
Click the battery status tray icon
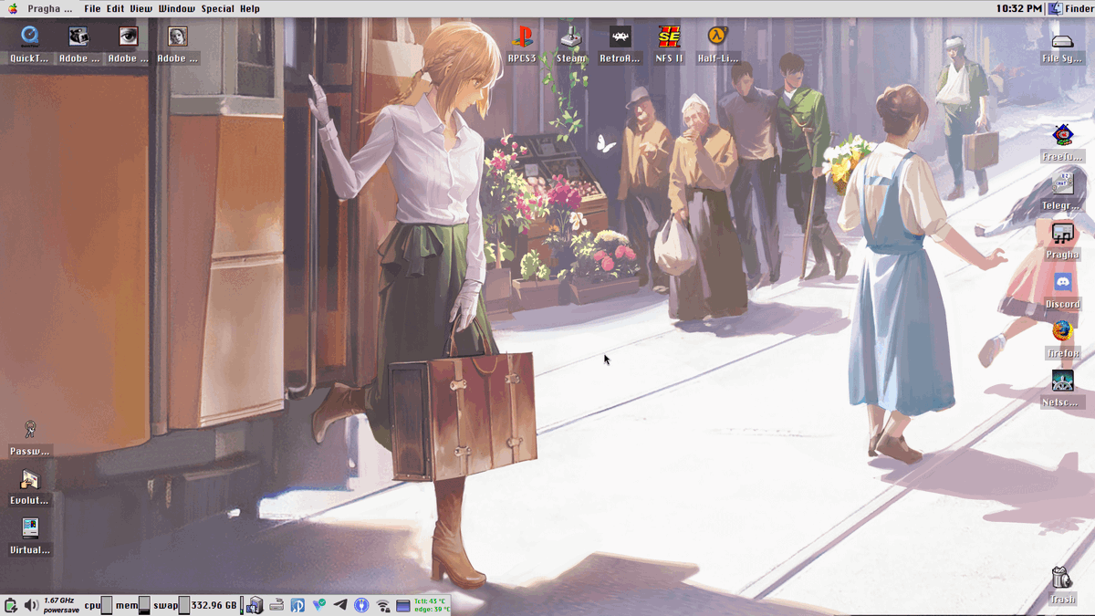tap(11, 605)
